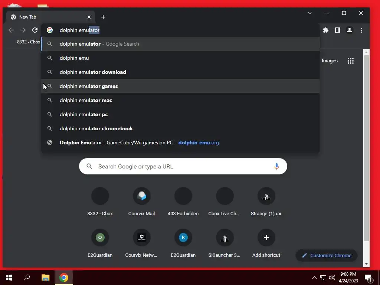
Task: Click the scrollbar up arrow
Action: 366,52
